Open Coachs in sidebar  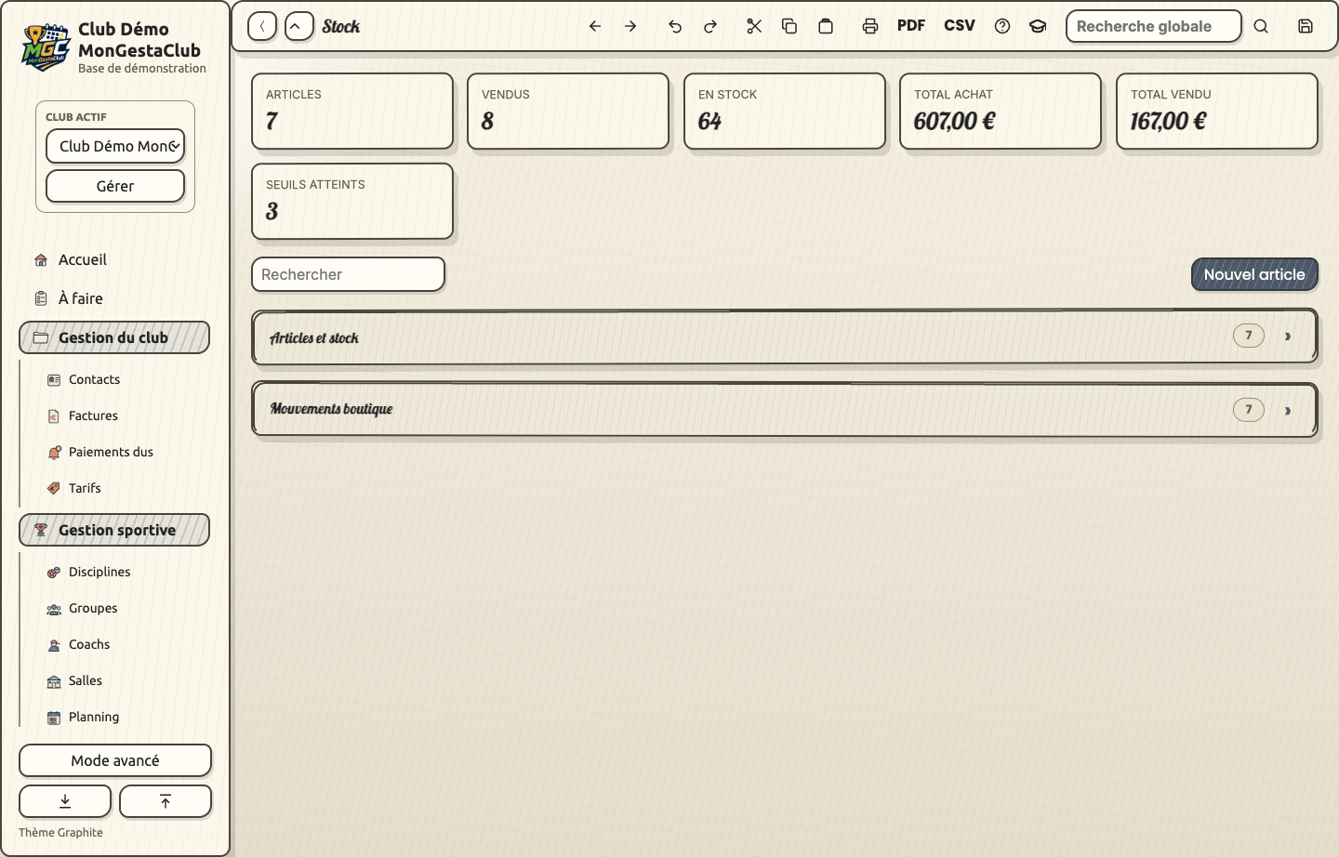(79, 644)
